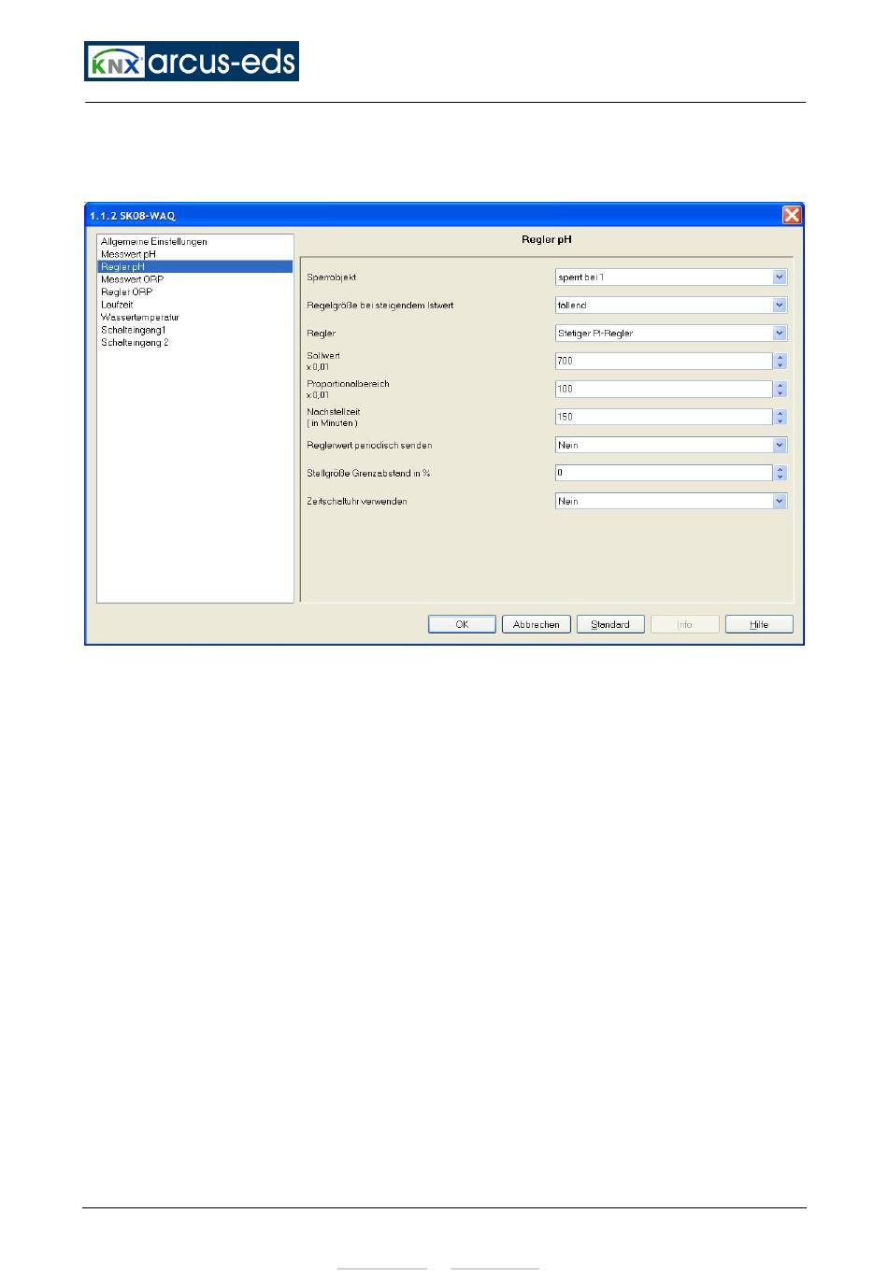
Task: Click the Nachstellzeit input field
Action: [x=664, y=417]
